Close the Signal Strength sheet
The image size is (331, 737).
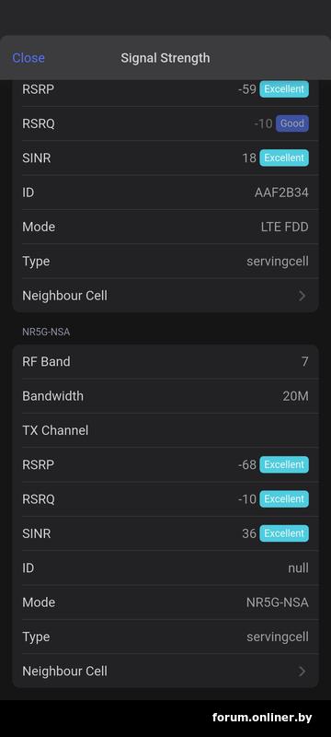[x=29, y=58]
